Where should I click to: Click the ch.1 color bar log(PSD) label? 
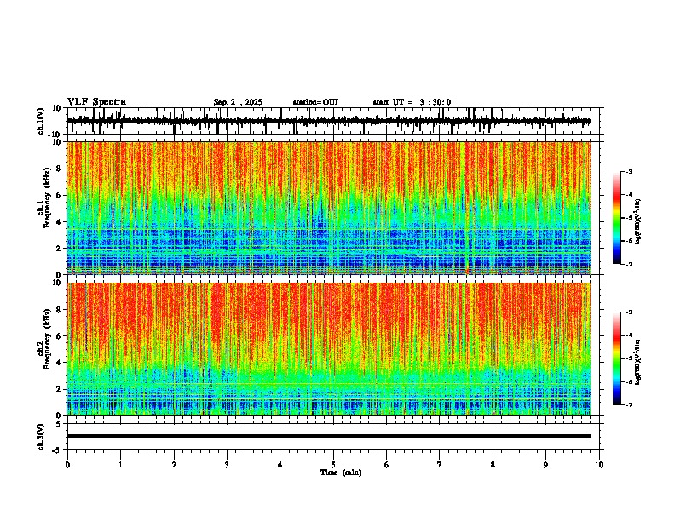tap(638, 222)
